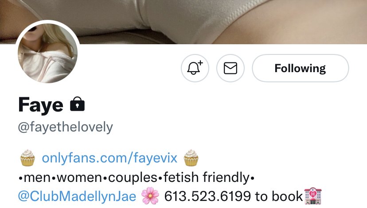
Task: Click the word 'men' in bio
Action: point(37,177)
